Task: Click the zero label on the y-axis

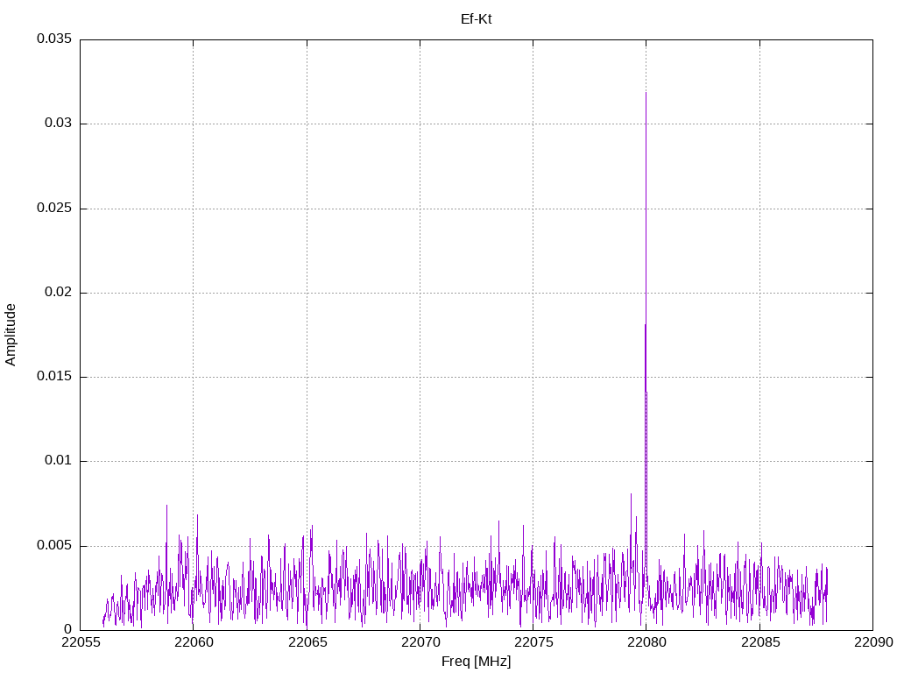Action: click(x=67, y=630)
